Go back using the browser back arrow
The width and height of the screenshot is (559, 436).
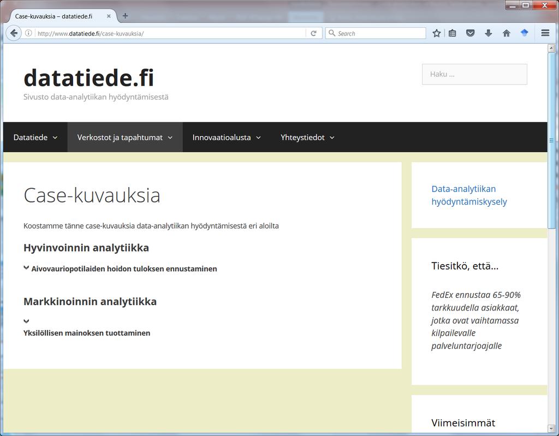14,33
